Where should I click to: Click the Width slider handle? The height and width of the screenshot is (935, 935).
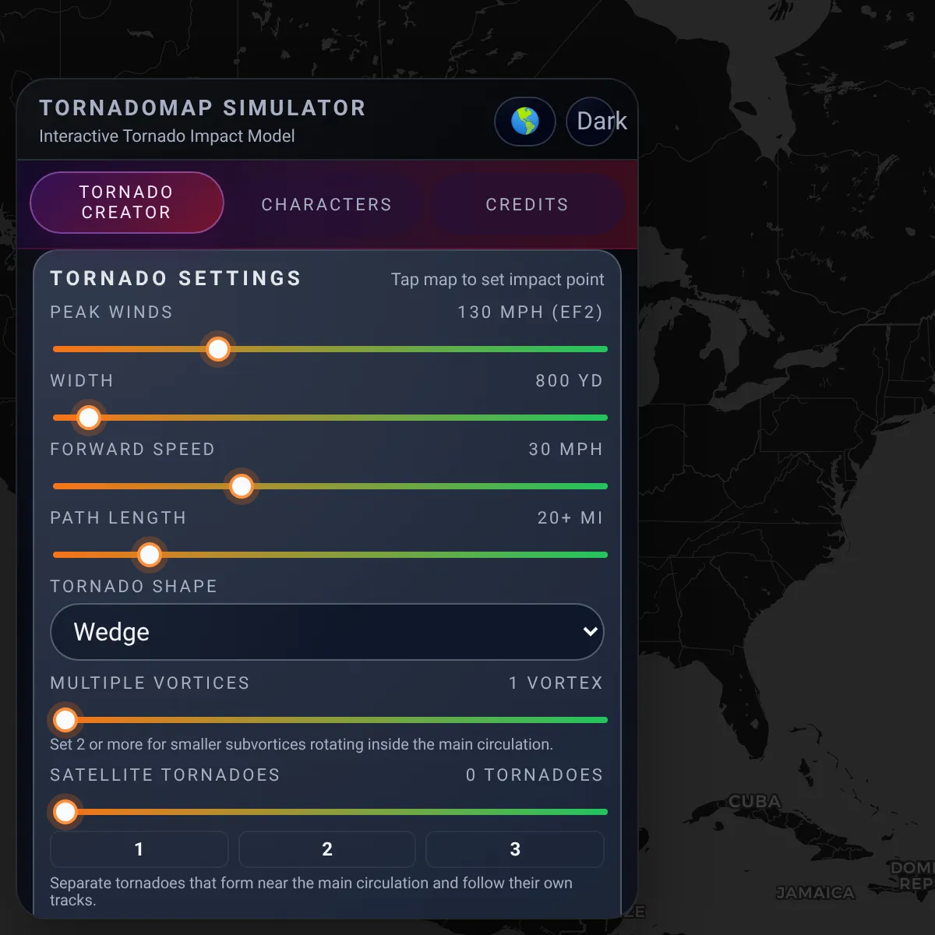pos(89,418)
